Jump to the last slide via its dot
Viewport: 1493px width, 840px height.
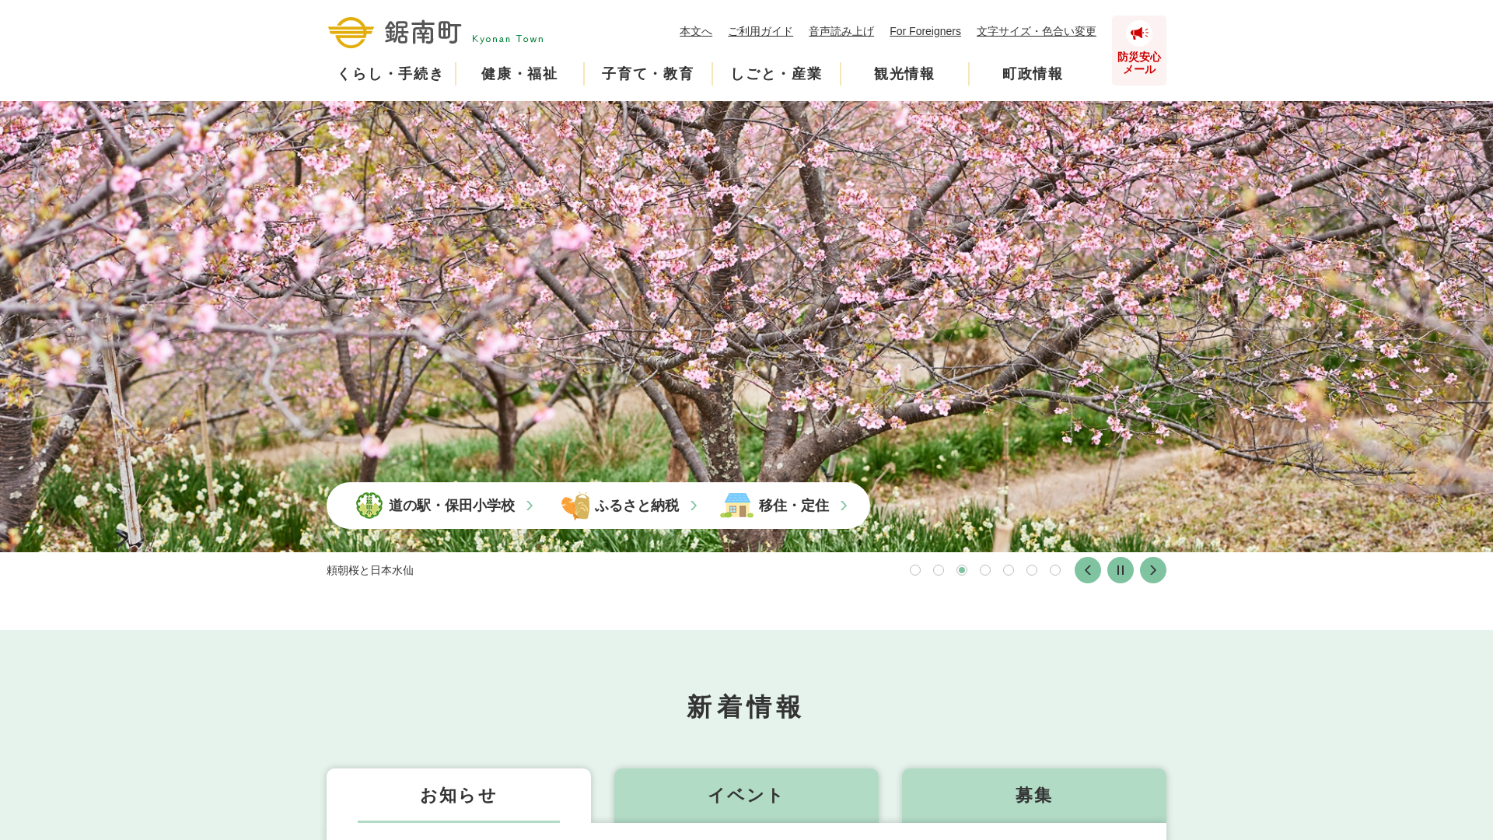pyautogui.click(x=1055, y=570)
